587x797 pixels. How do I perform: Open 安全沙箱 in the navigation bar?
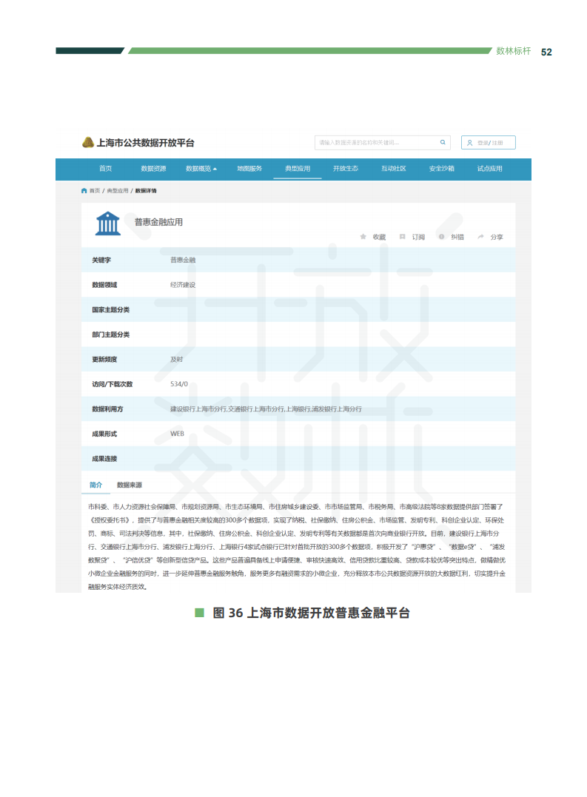coord(441,169)
